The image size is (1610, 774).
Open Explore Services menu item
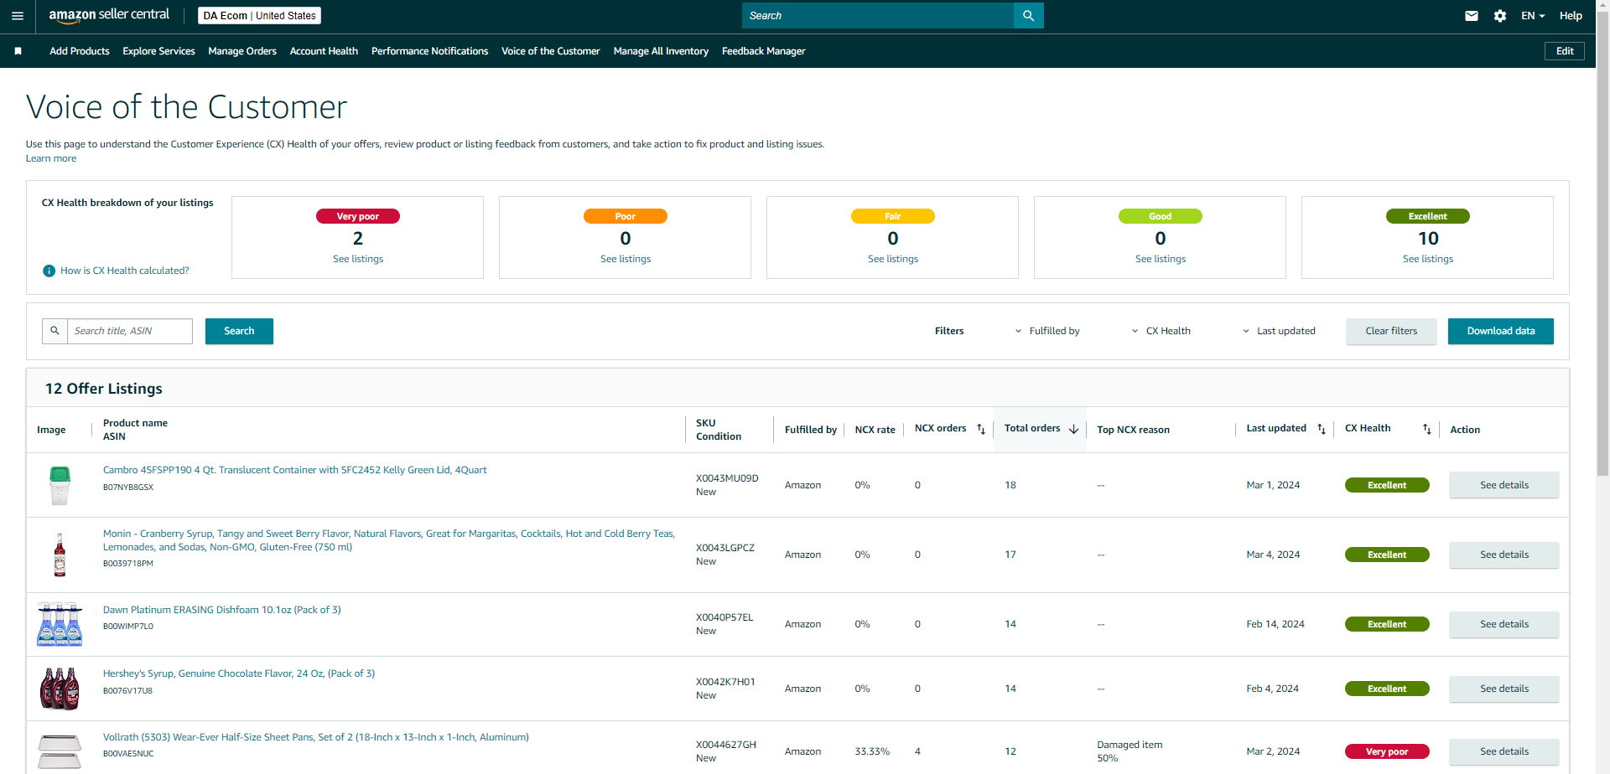pyautogui.click(x=158, y=51)
